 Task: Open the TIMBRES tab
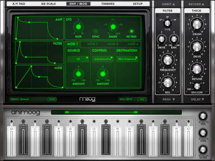[108, 4]
